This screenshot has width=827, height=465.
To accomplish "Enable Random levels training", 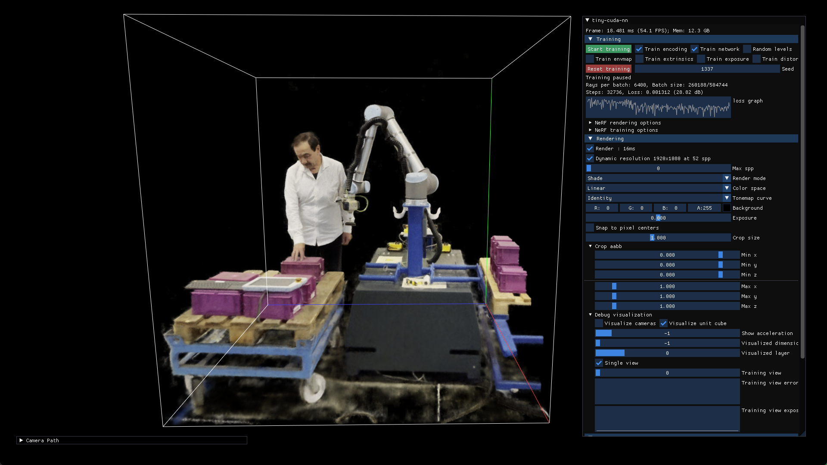I will tap(747, 49).
